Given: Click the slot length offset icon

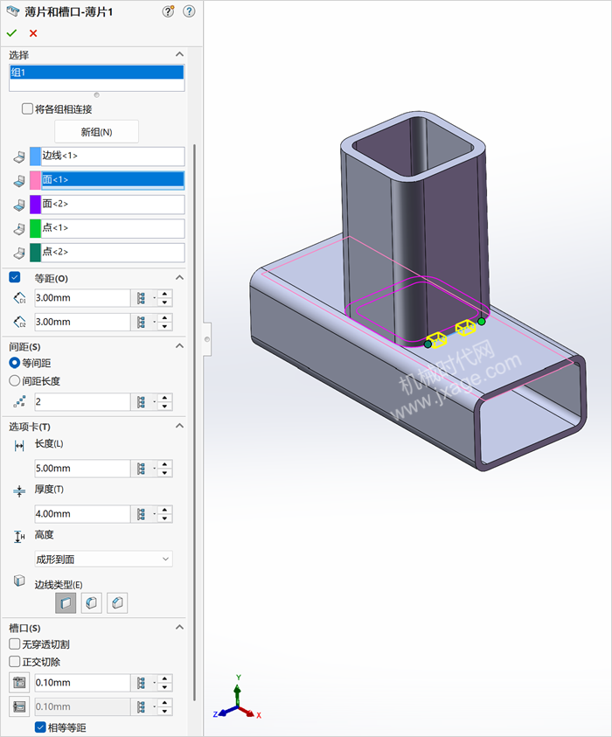Looking at the screenshot, I should [19, 683].
